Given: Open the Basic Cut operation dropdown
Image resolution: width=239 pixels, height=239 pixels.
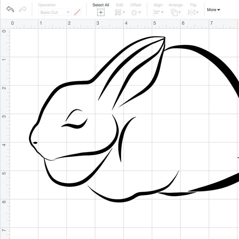Looking at the screenshot, I should 55,12.
